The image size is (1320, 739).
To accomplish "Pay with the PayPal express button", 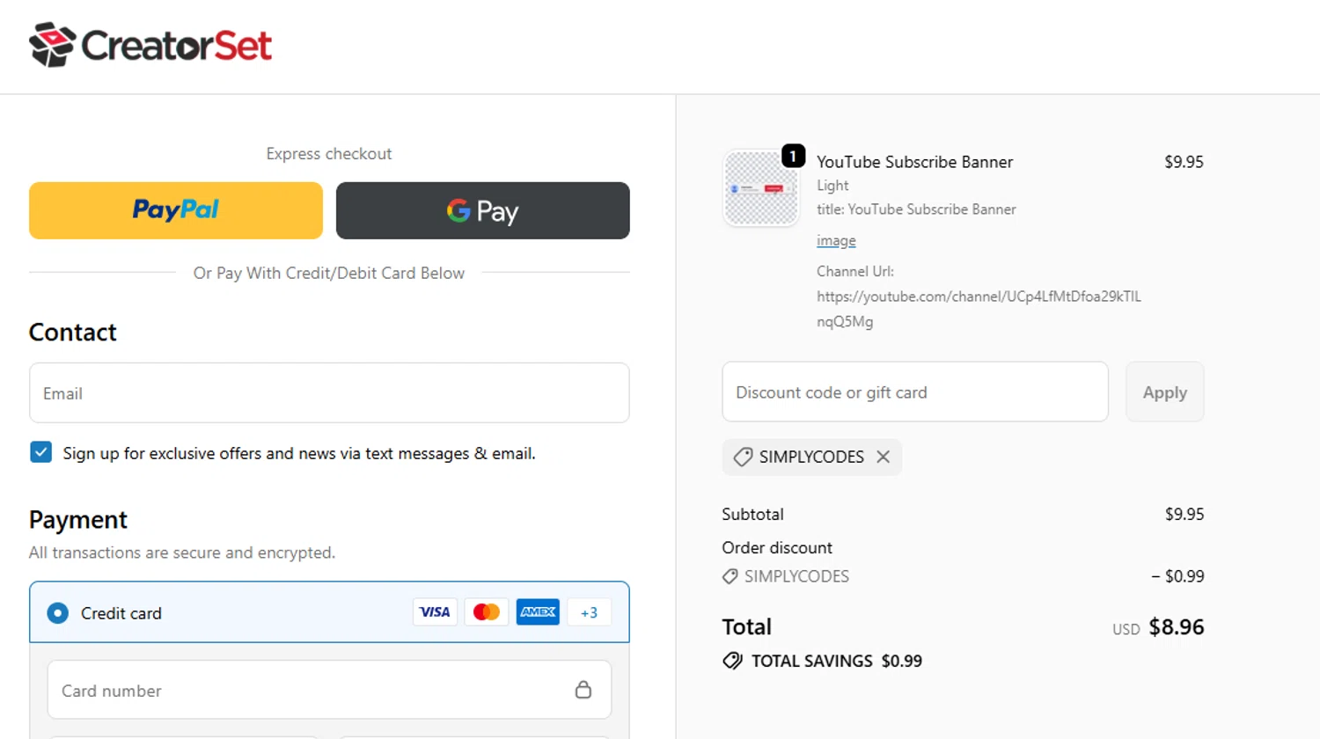I will [176, 210].
